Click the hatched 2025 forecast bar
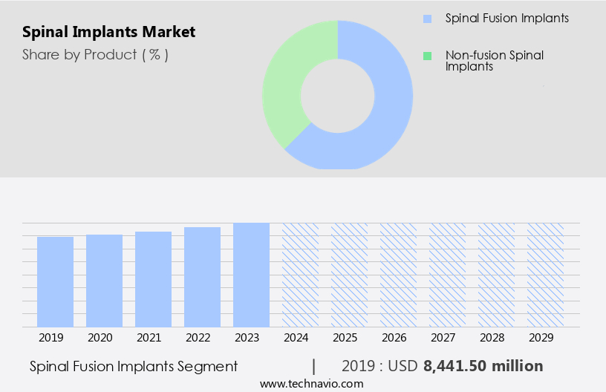The height and width of the screenshot is (392, 606). (349, 275)
